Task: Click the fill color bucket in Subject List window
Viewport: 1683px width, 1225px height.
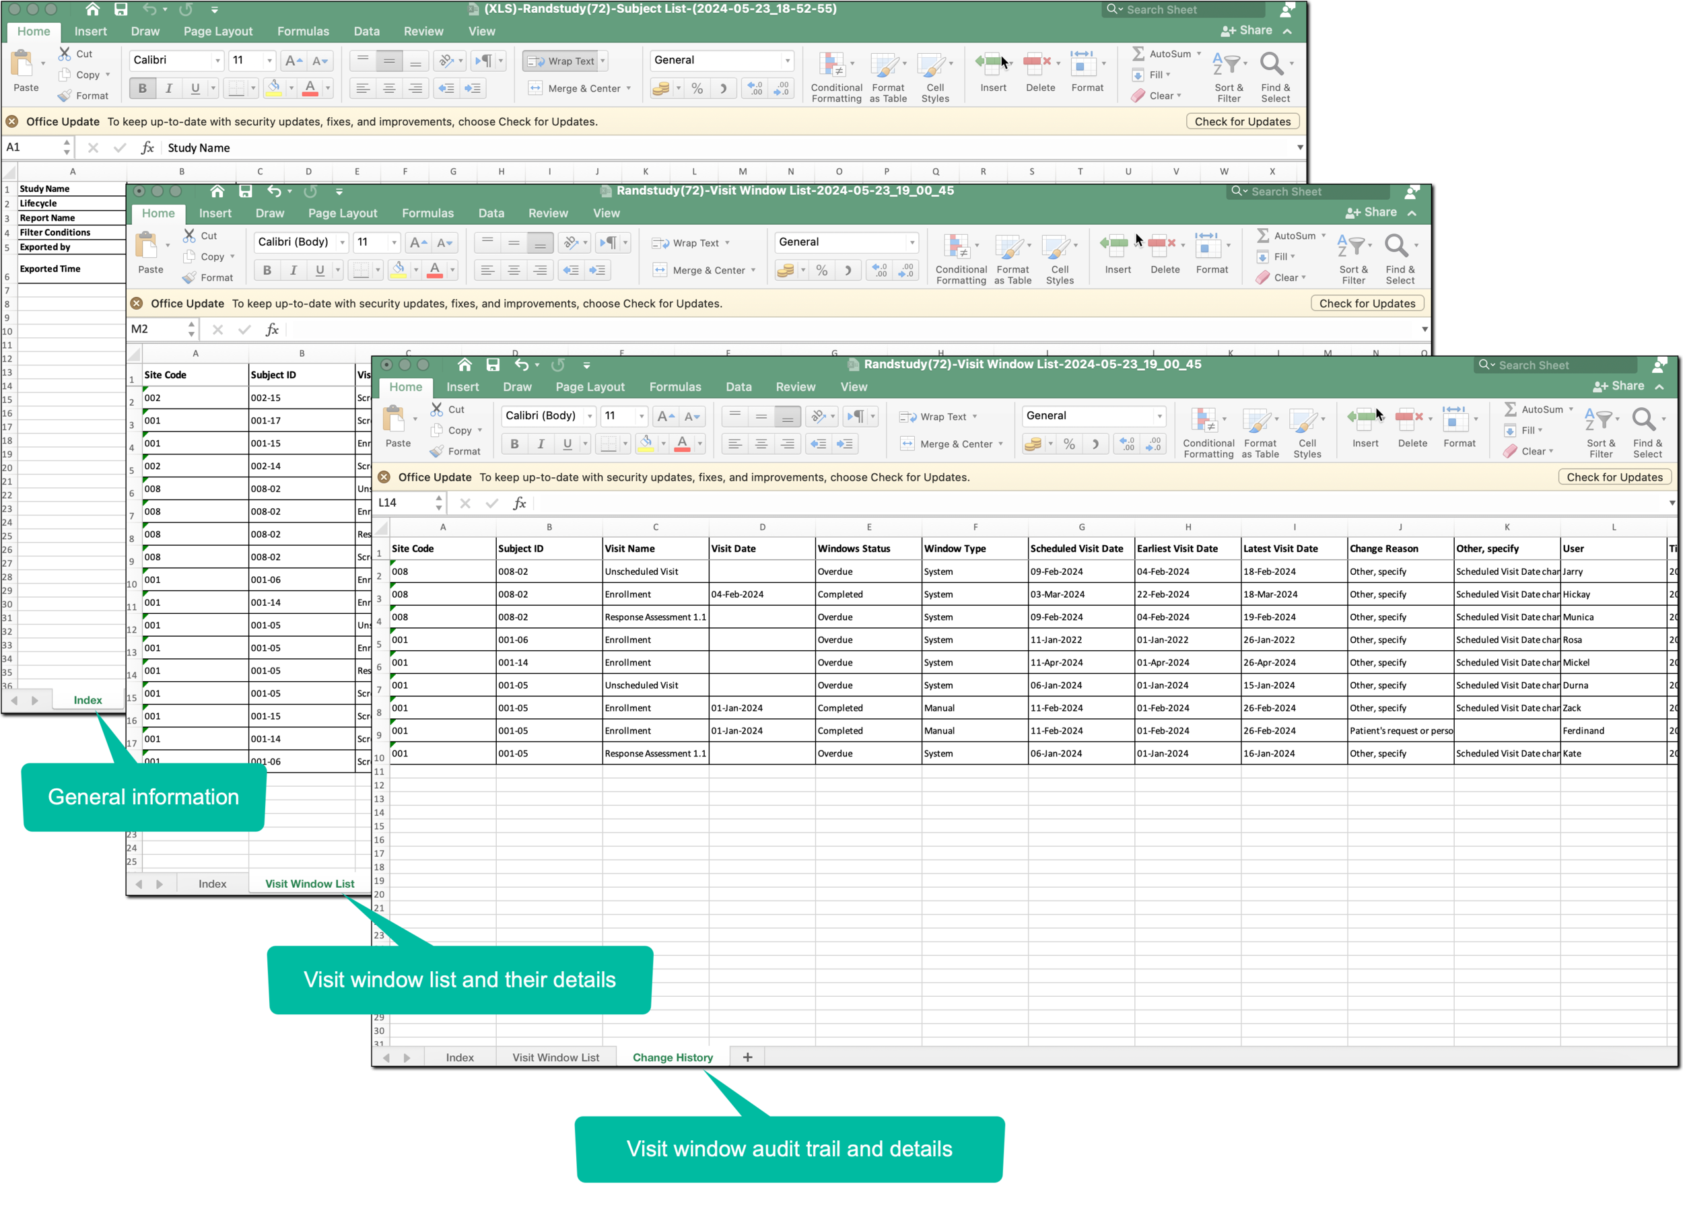Action: tap(274, 88)
